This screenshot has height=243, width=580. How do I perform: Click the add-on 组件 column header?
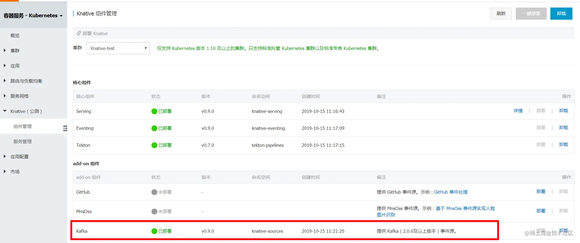[88, 177]
